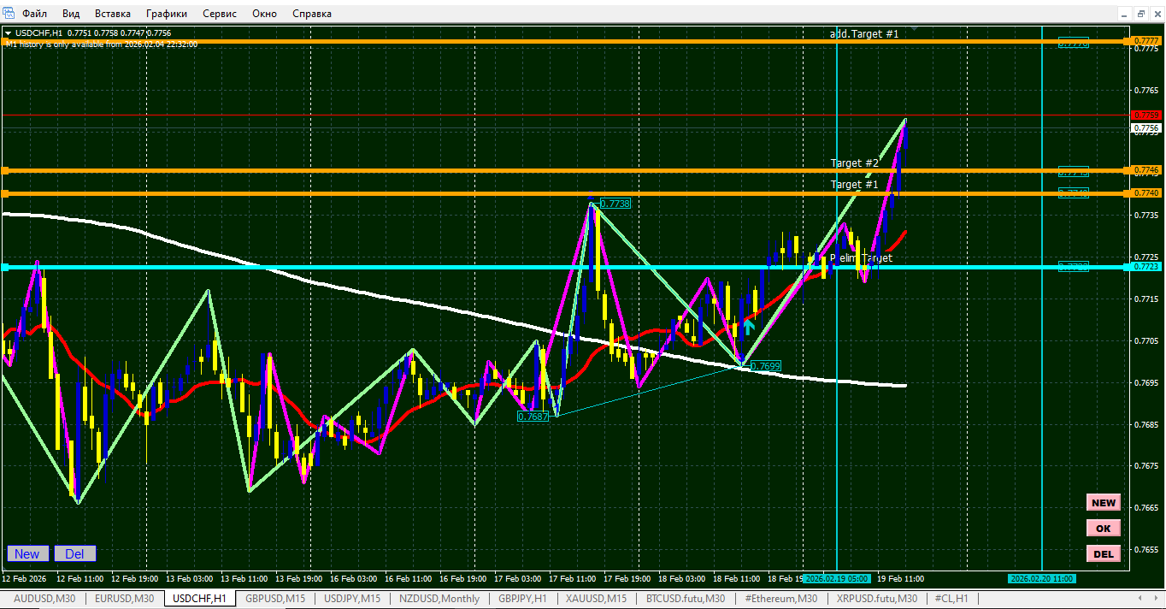The height and width of the screenshot is (609, 1166).
Task: Click the 0.7746 orange price tag
Action: tap(1145, 170)
